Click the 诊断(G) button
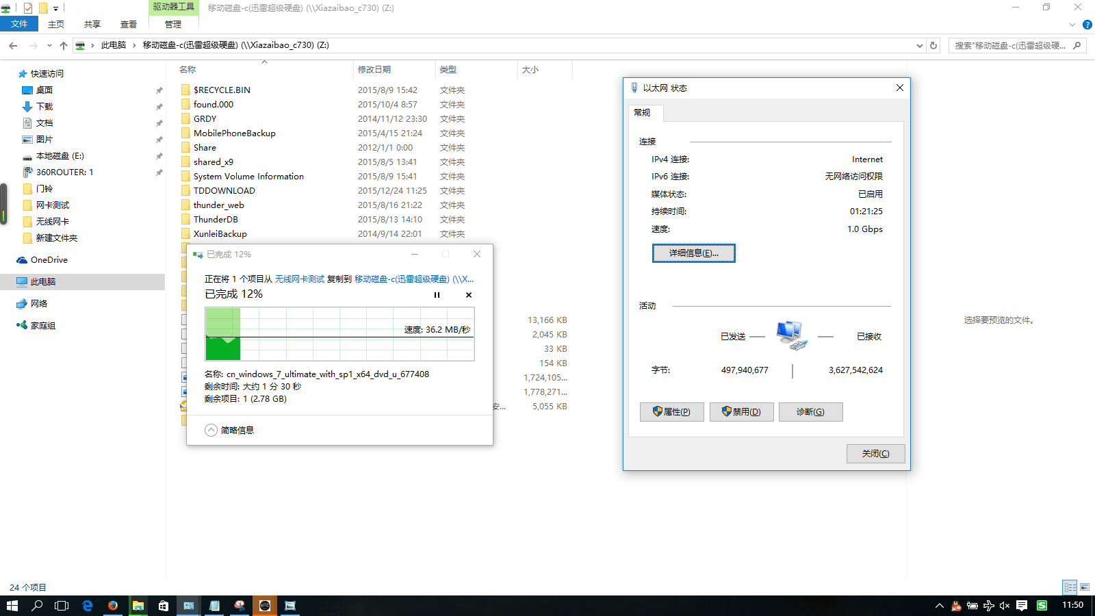 click(x=811, y=412)
